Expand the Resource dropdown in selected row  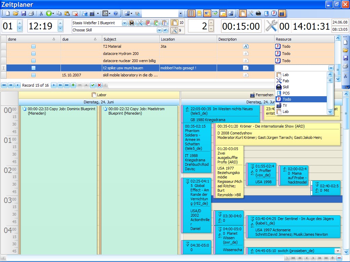click(x=331, y=68)
